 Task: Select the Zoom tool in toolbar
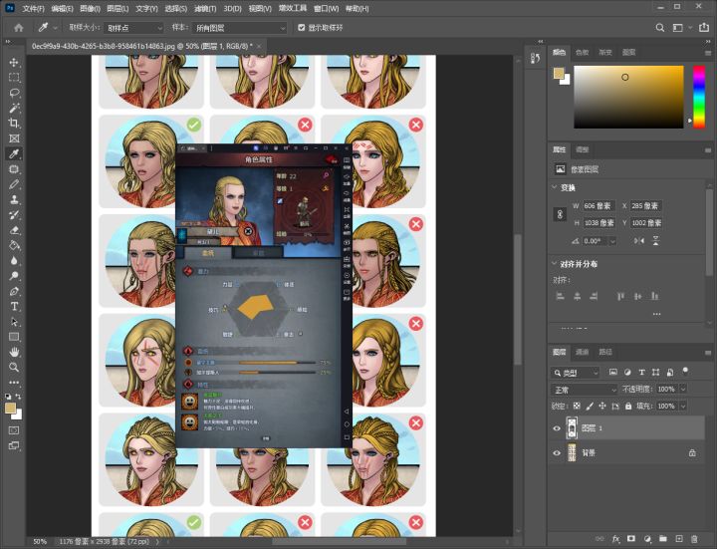14,367
